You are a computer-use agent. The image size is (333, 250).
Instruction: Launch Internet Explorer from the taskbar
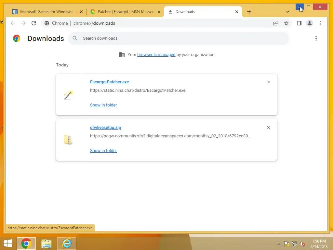coord(67,243)
